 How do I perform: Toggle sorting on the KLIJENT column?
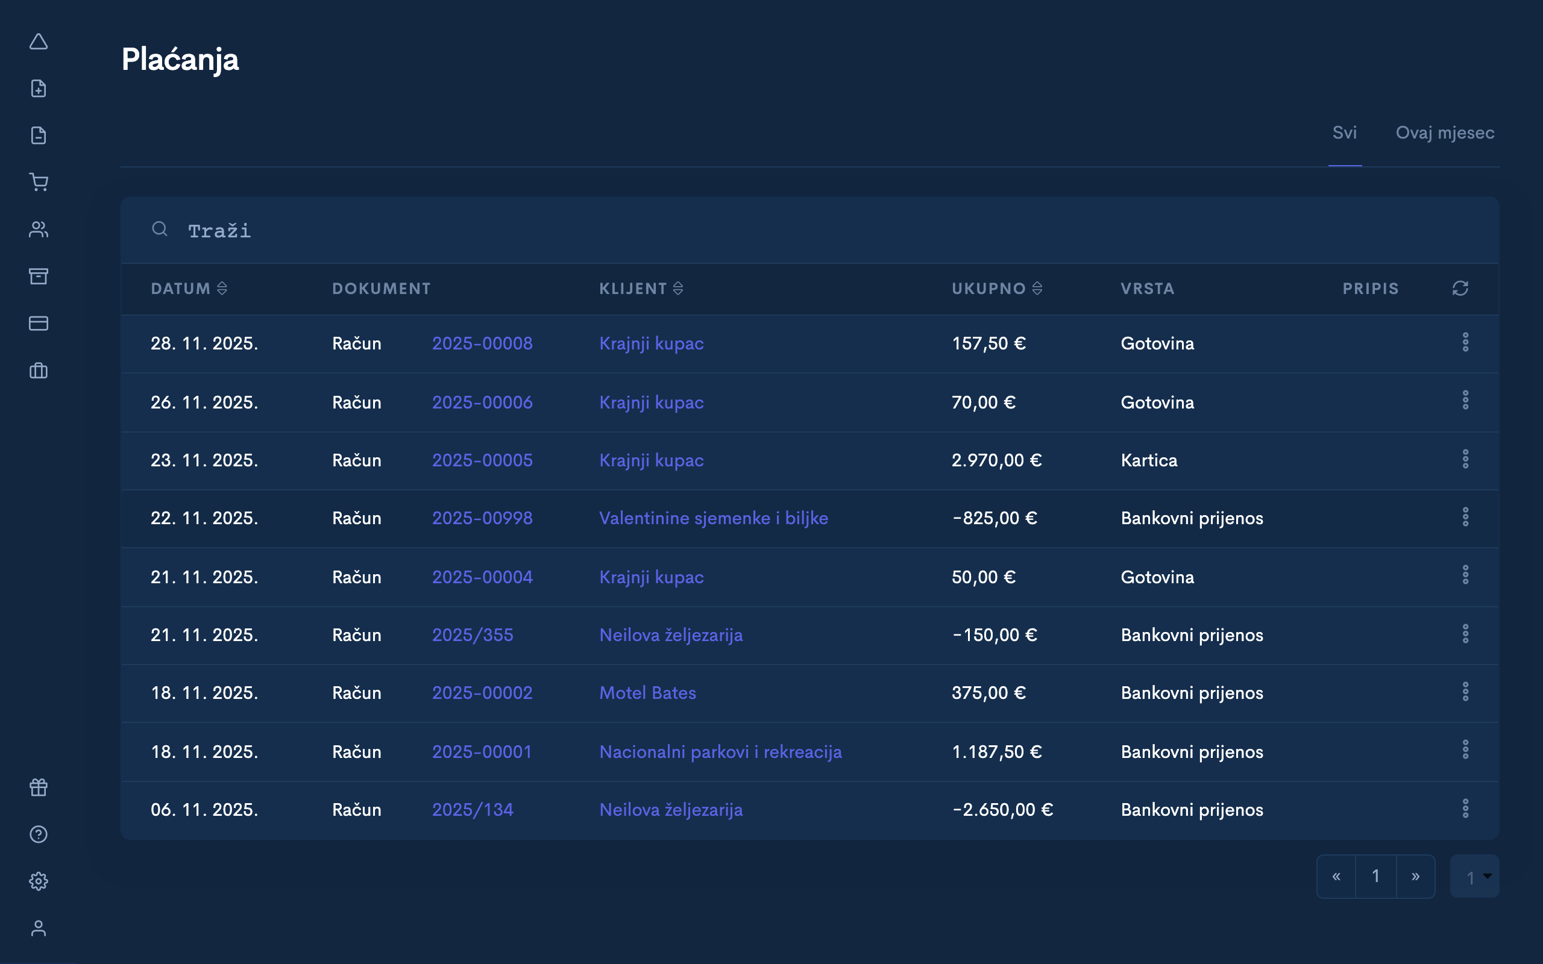[677, 288]
